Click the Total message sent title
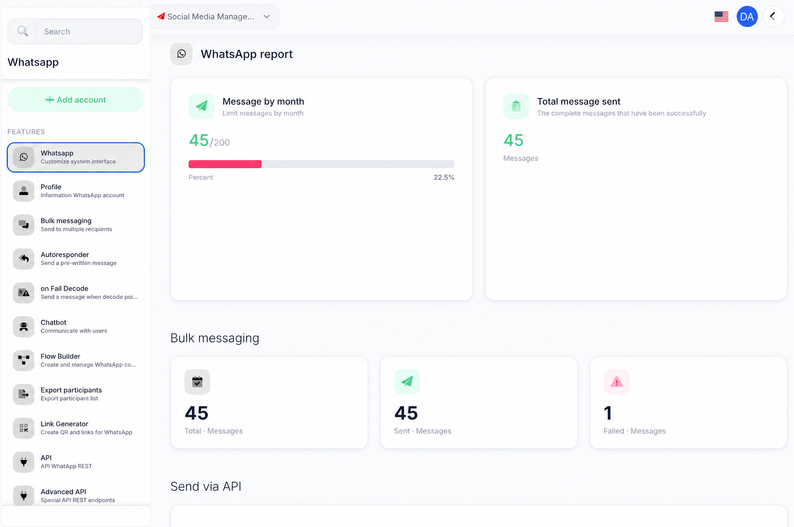Viewport: 794px width, 527px height. pyautogui.click(x=579, y=102)
